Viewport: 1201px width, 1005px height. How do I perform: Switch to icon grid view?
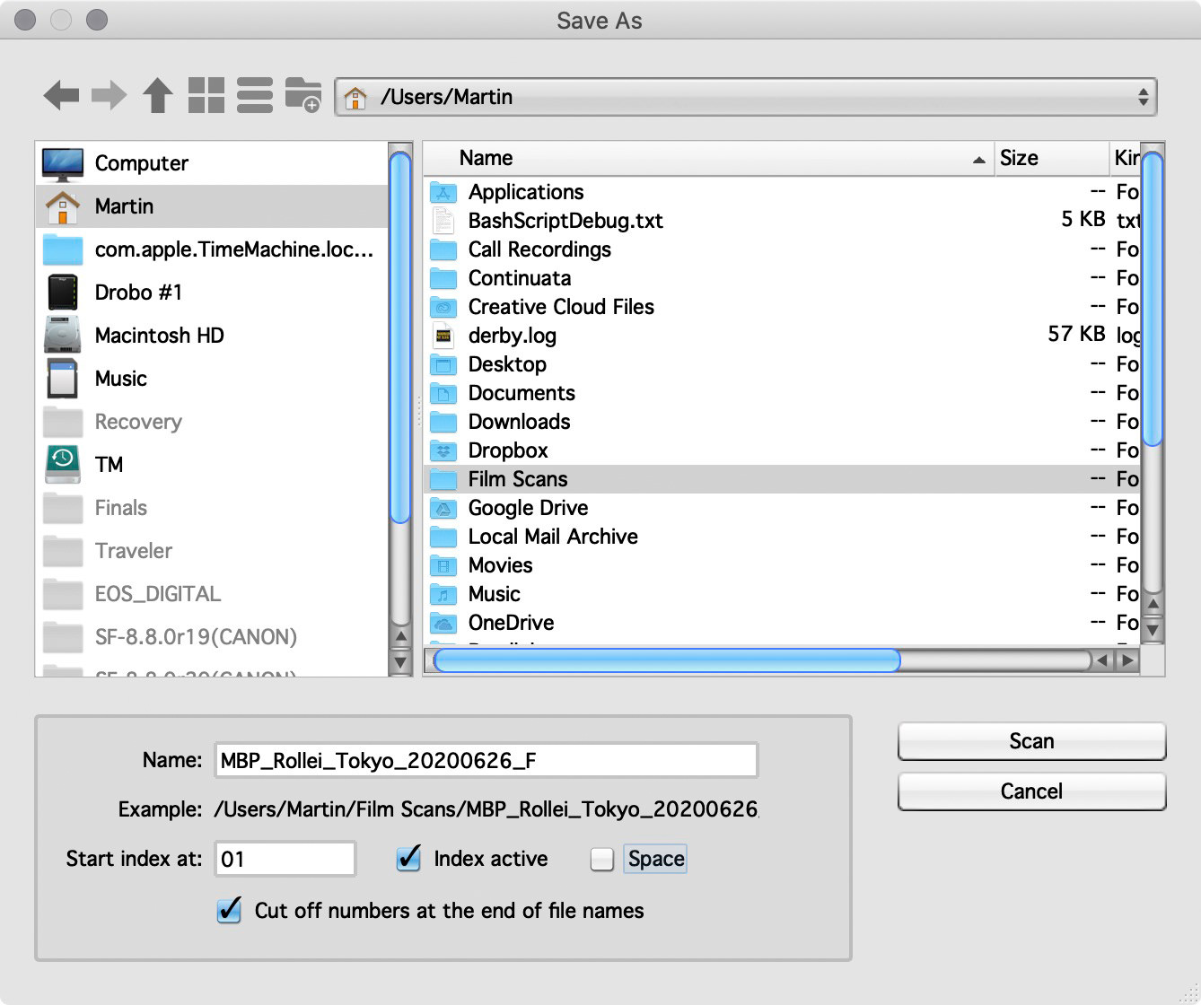click(206, 95)
